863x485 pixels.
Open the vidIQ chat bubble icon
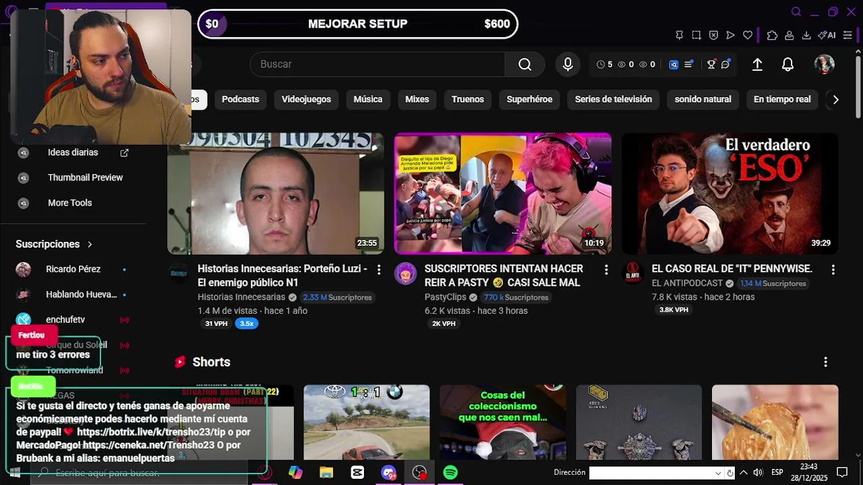click(x=725, y=65)
